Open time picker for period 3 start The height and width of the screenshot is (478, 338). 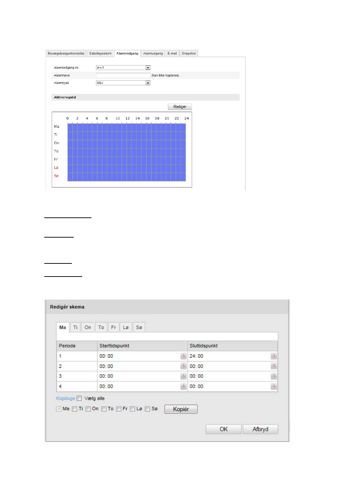pos(184,376)
